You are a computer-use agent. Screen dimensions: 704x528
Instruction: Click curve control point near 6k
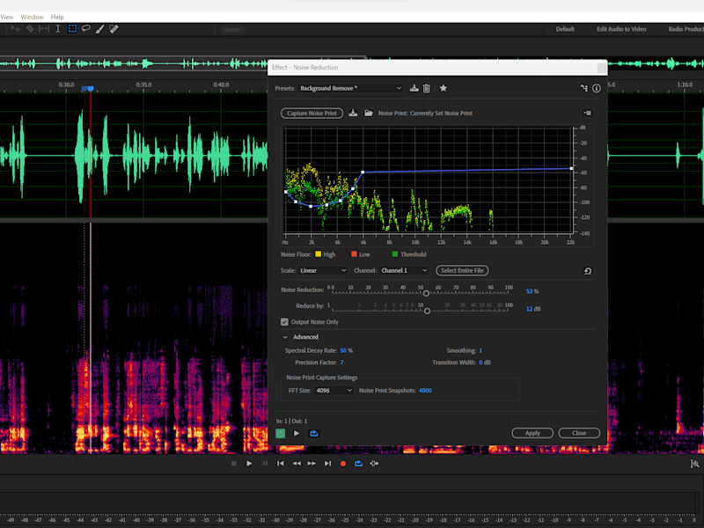[363, 172]
